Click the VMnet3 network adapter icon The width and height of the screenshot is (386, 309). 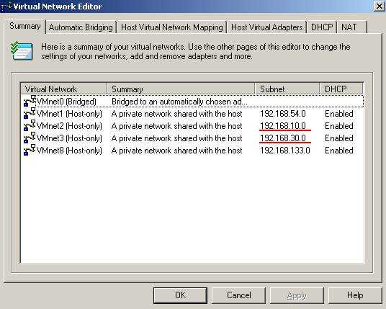[30, 138]
